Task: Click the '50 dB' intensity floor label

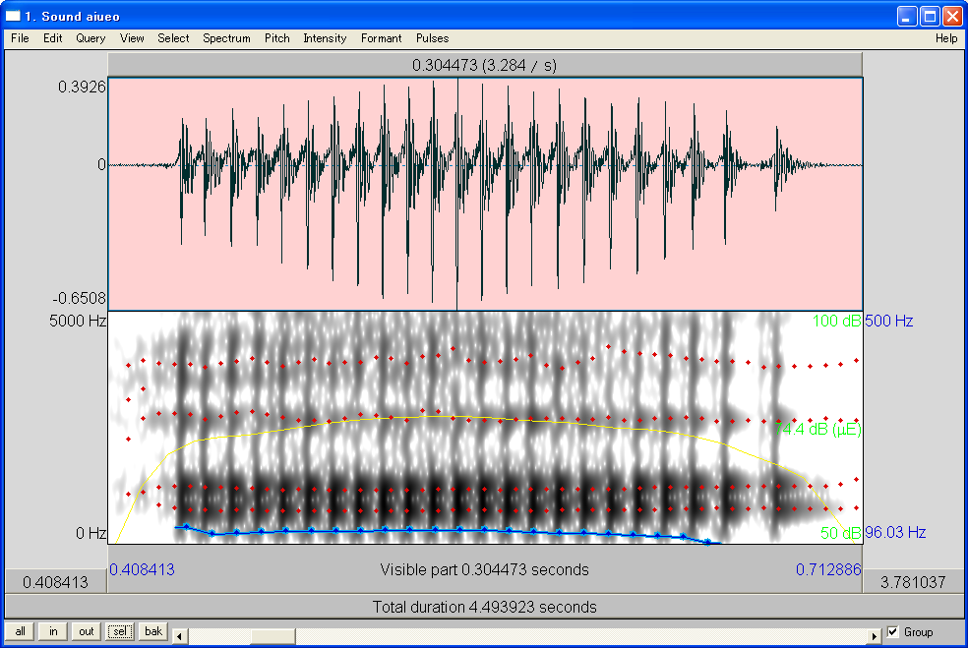Action: click(841, 533)
